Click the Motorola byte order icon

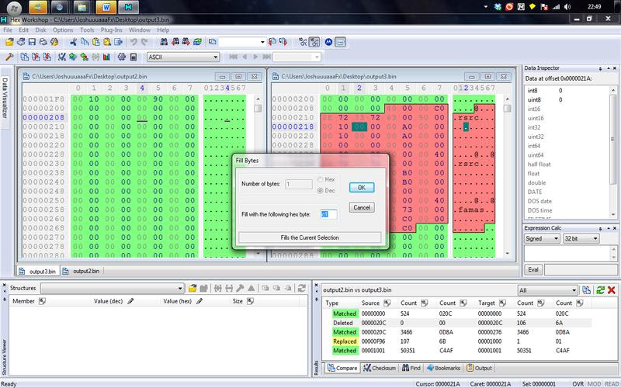pyautogui.click(x=328, y=42)
